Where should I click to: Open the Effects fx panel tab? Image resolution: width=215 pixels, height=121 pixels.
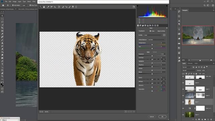pos(153,26)
